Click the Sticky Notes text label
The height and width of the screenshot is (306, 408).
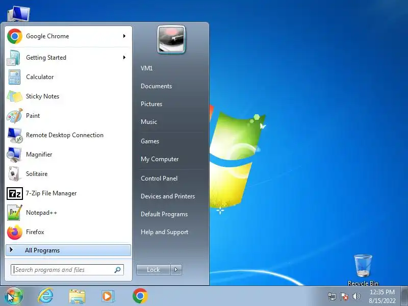pyautogui.click(x=42, y=96)
